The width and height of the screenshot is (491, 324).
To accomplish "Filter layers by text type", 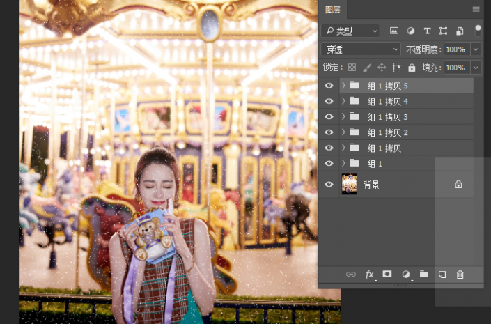I will pyautogui.click(x=427, y=31).
